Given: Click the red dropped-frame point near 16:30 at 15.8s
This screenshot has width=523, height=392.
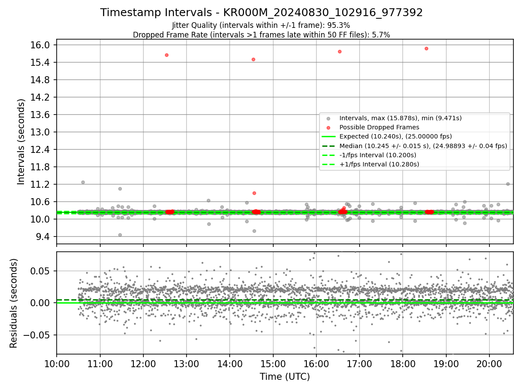Looking at the screenshot, I should [x=340, y=51].
